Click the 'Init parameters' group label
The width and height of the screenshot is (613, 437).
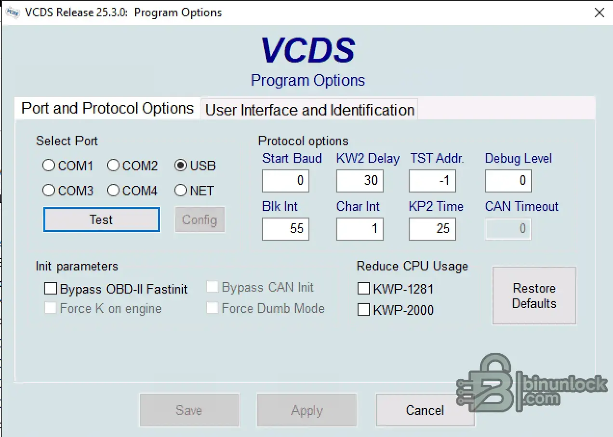77,266
